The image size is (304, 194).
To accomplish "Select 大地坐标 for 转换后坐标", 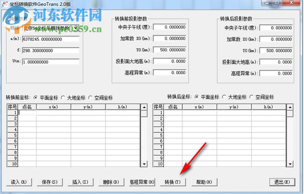I will 224,97.
